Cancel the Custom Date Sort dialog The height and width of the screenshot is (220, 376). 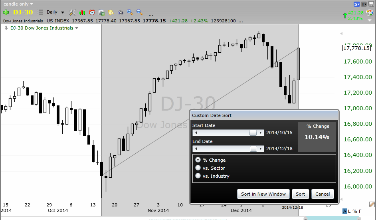[323, 194]
